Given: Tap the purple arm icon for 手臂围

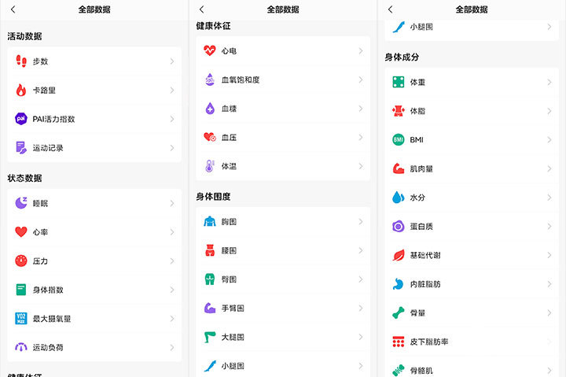Looking at the screenshot, I should (x=210, y=308).
